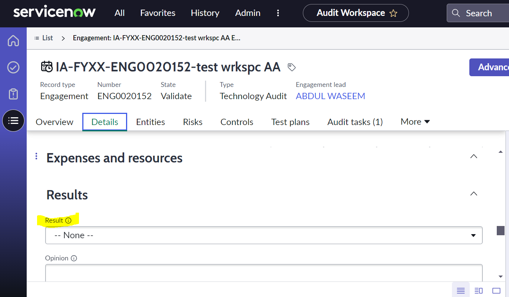
Task: Click the info icon next to Opinion field
Action: click(74, 258)
